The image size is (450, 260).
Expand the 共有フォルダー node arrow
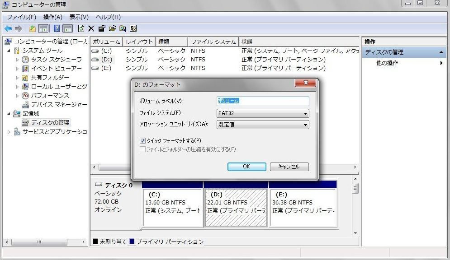(17, 78)
